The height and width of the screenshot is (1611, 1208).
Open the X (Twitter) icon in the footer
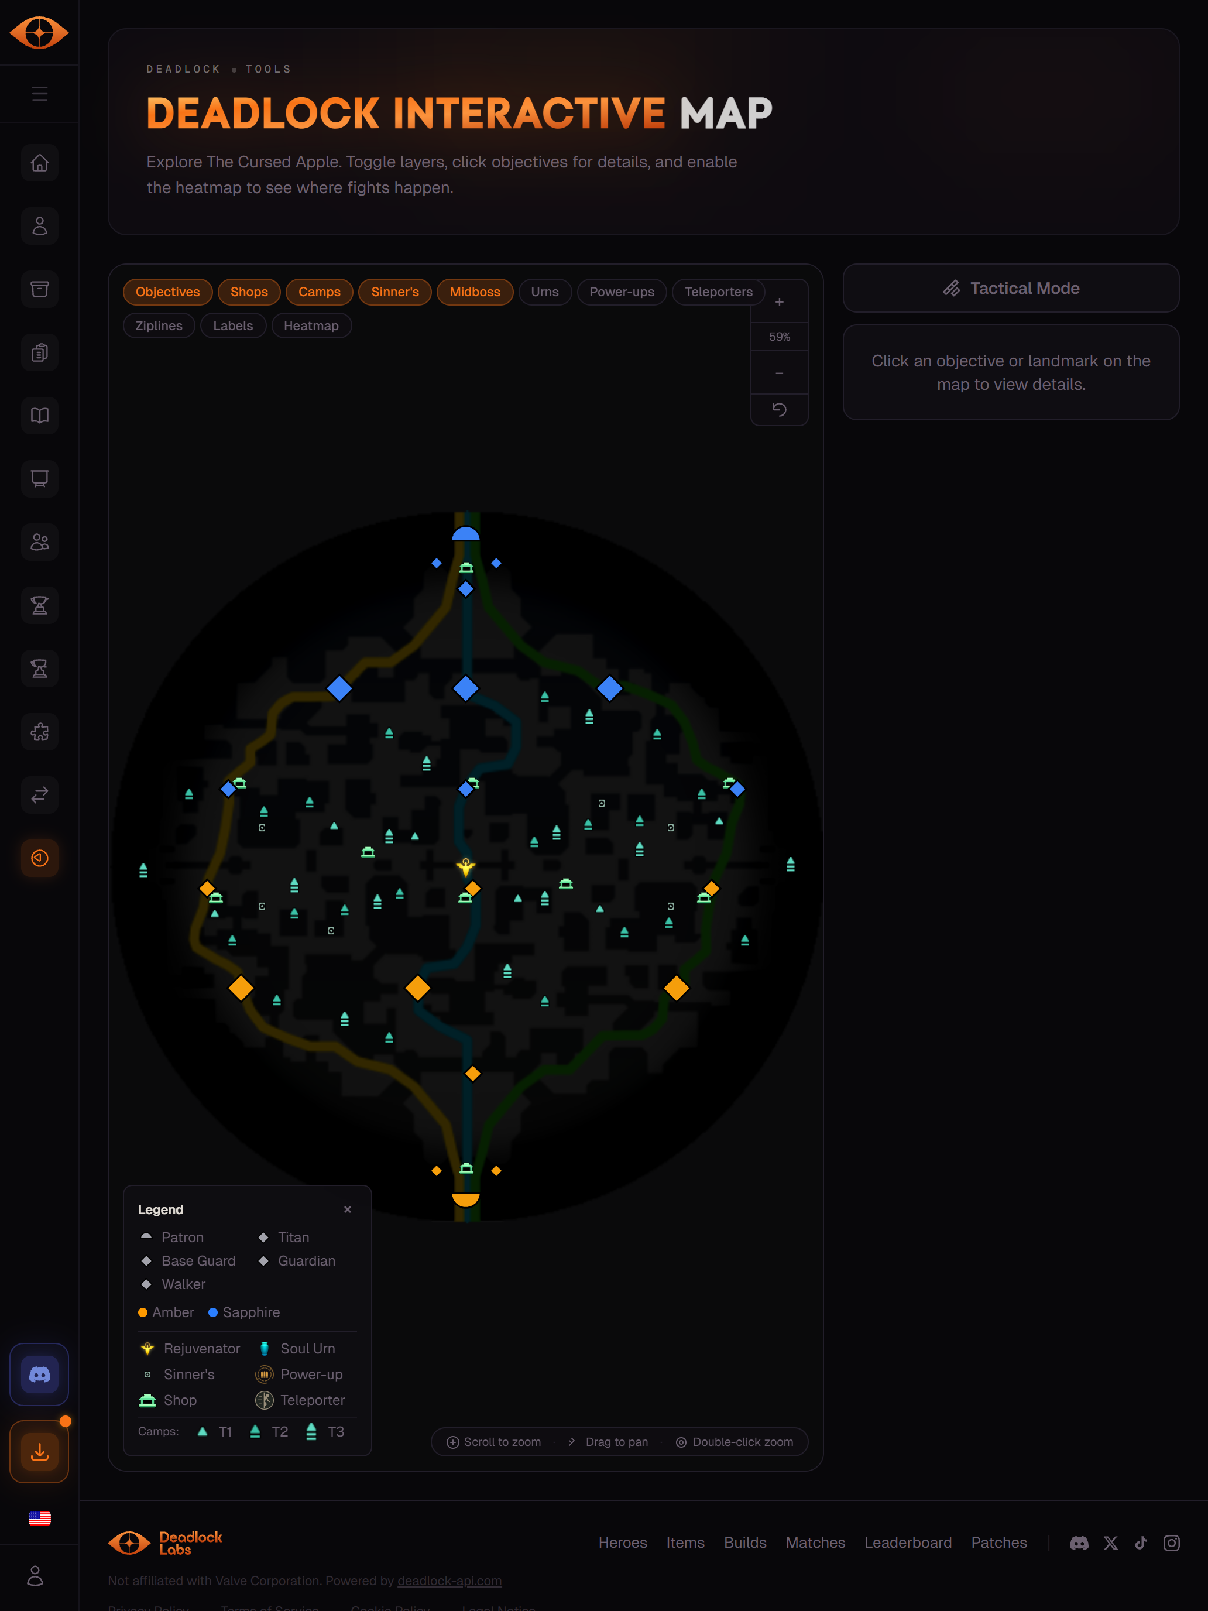pos(1110,1543)
